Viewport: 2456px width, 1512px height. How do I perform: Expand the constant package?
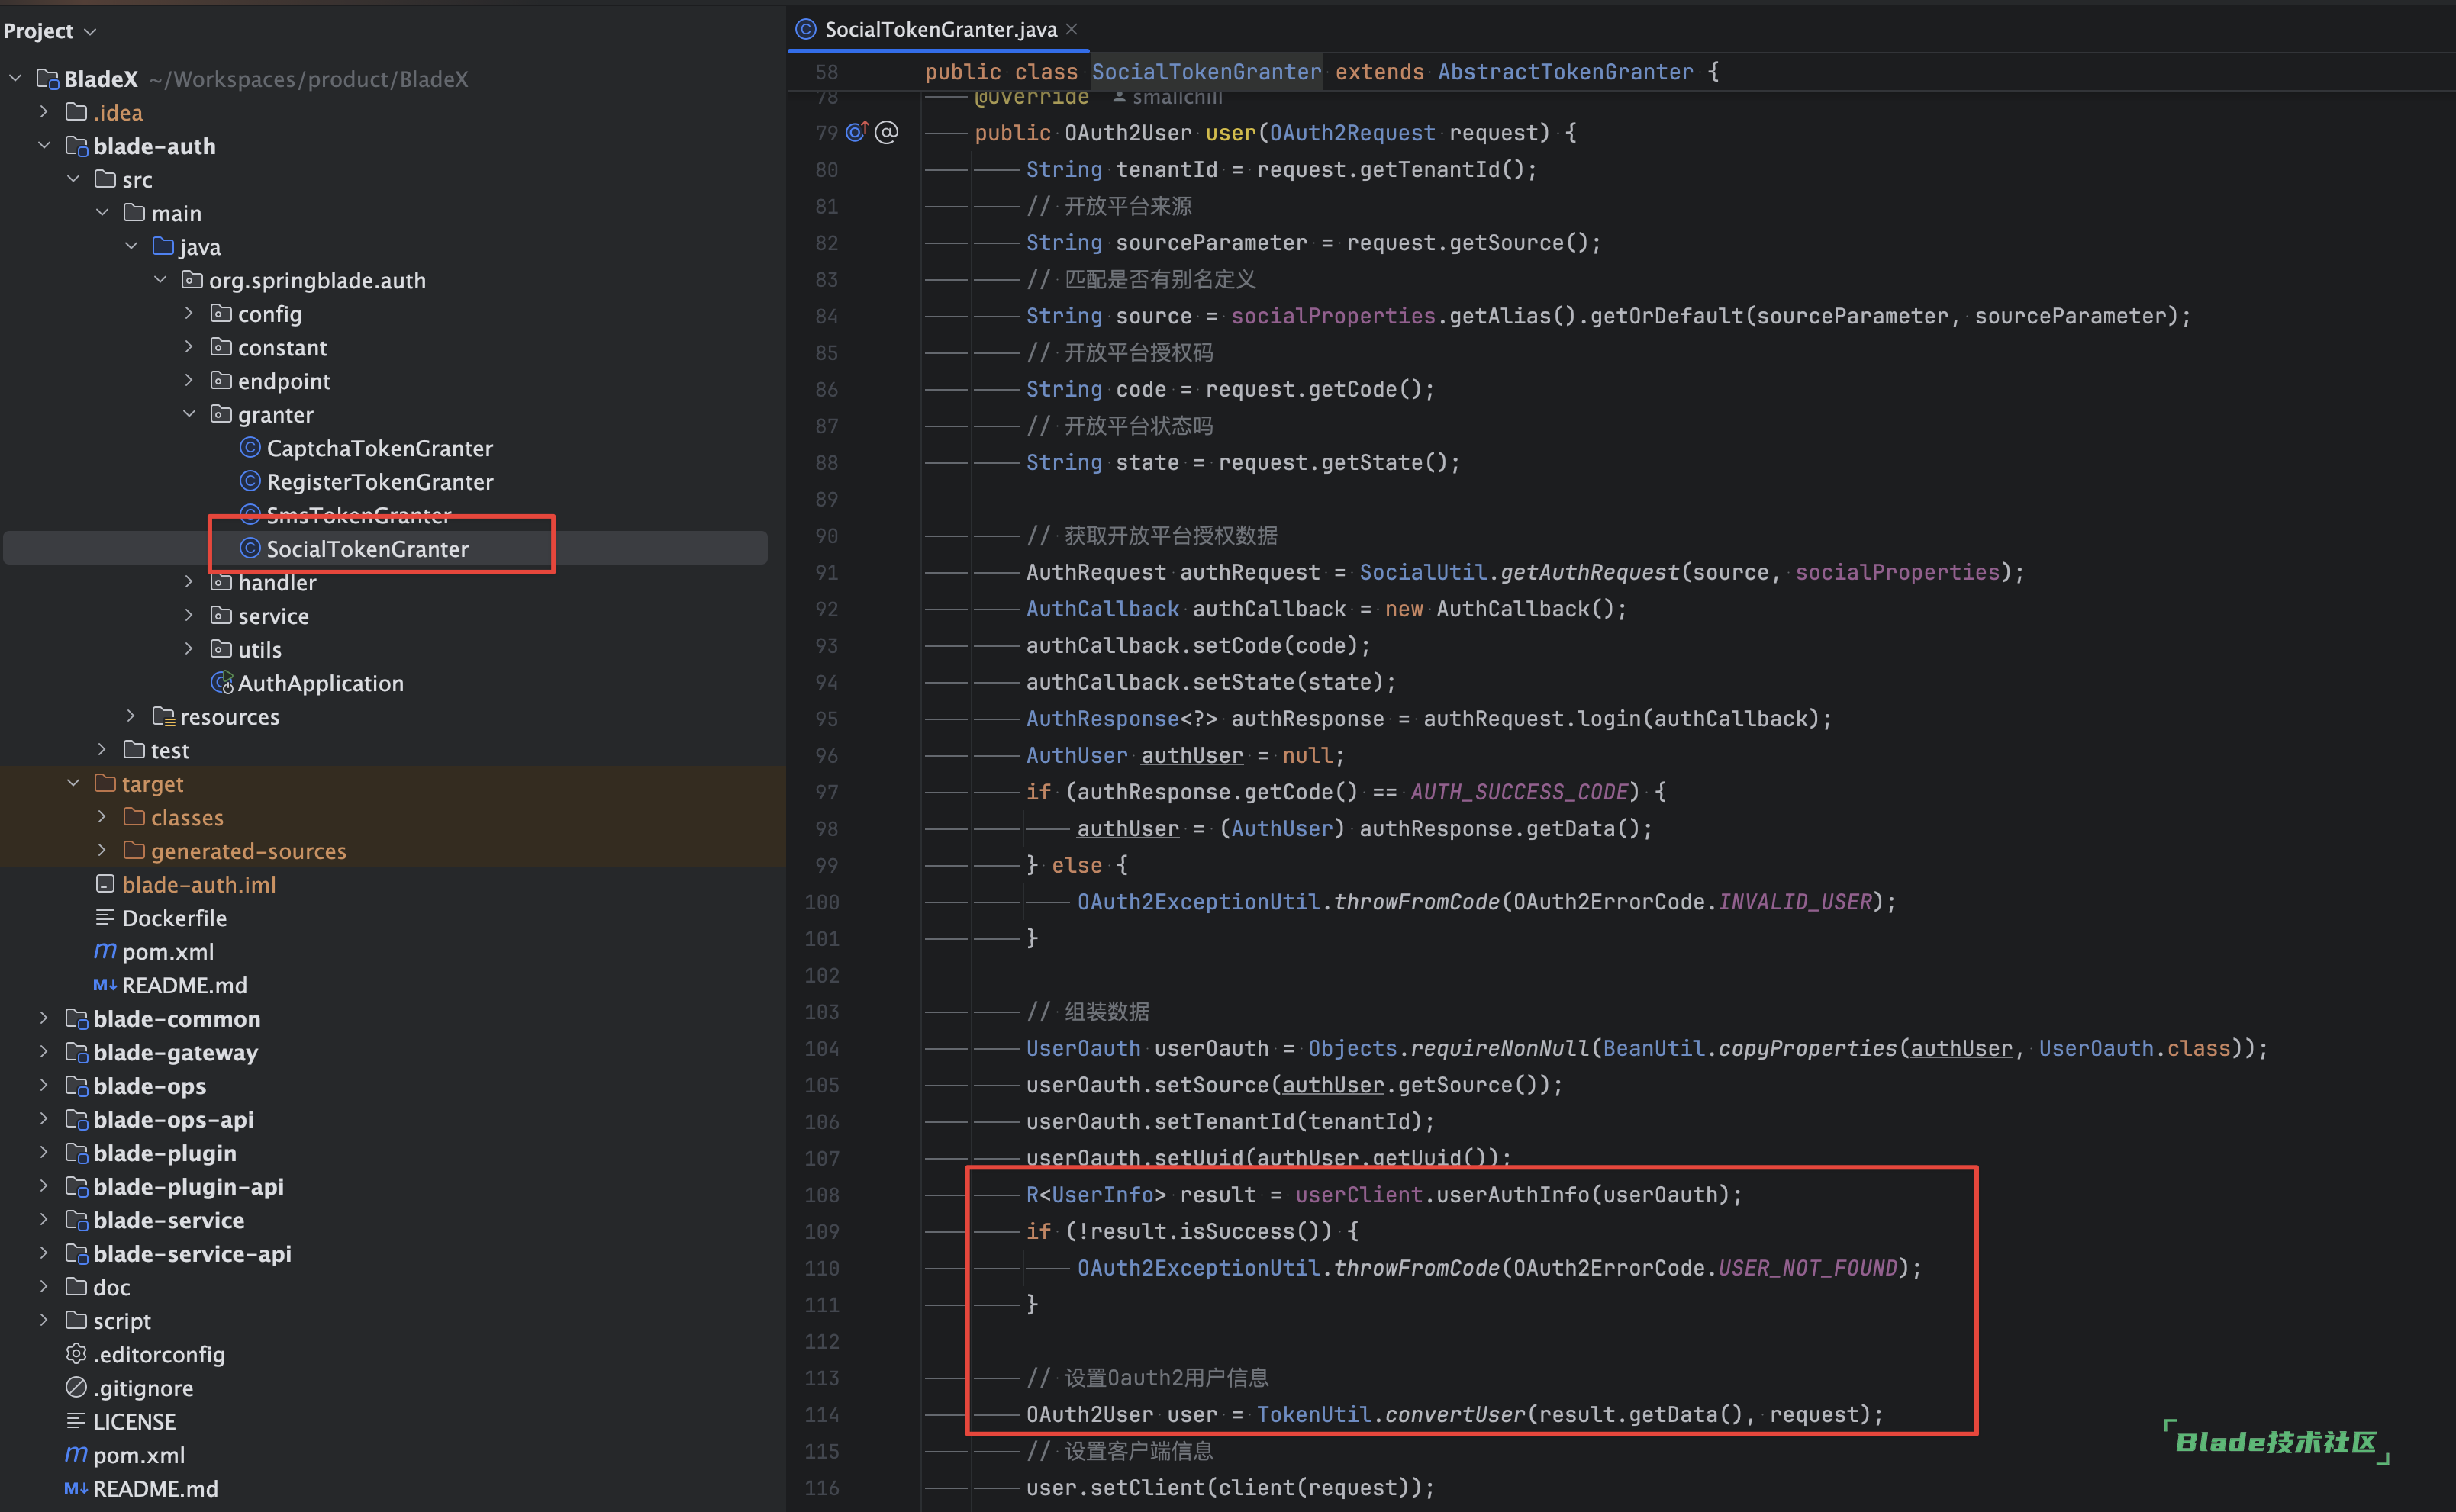pos(189,347)
